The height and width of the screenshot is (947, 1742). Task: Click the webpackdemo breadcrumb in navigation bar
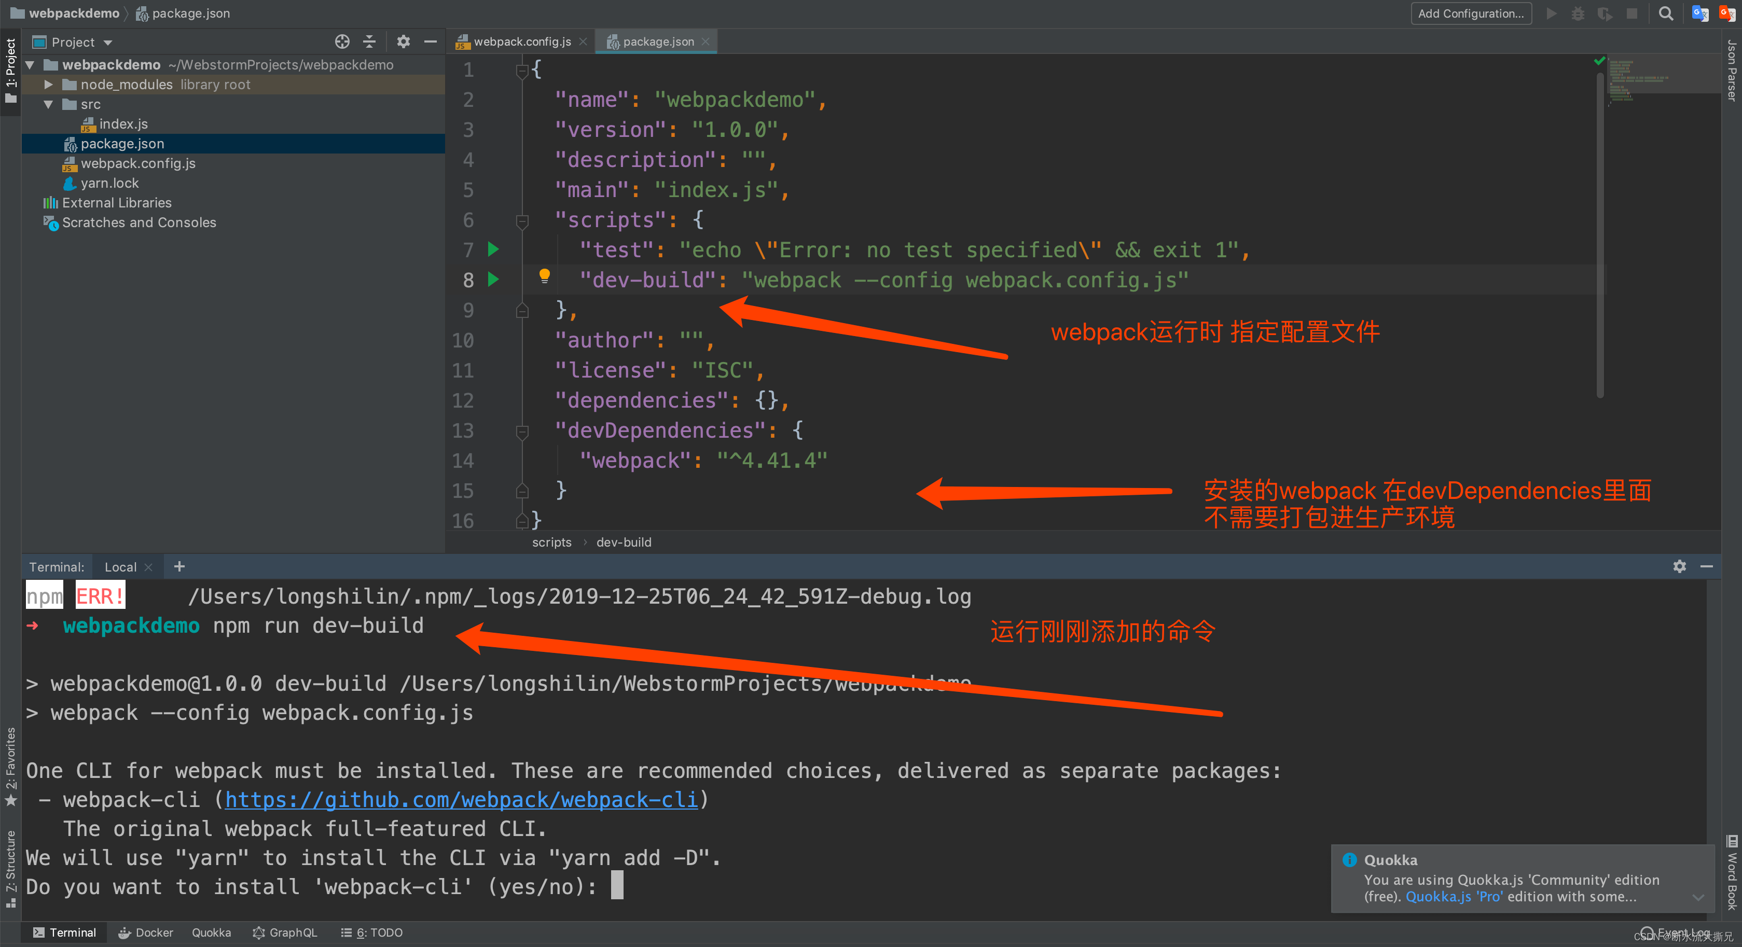(65, 13)
